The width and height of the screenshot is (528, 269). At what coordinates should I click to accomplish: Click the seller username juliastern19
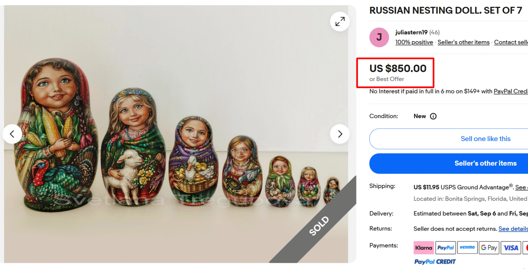pos(411,32)
